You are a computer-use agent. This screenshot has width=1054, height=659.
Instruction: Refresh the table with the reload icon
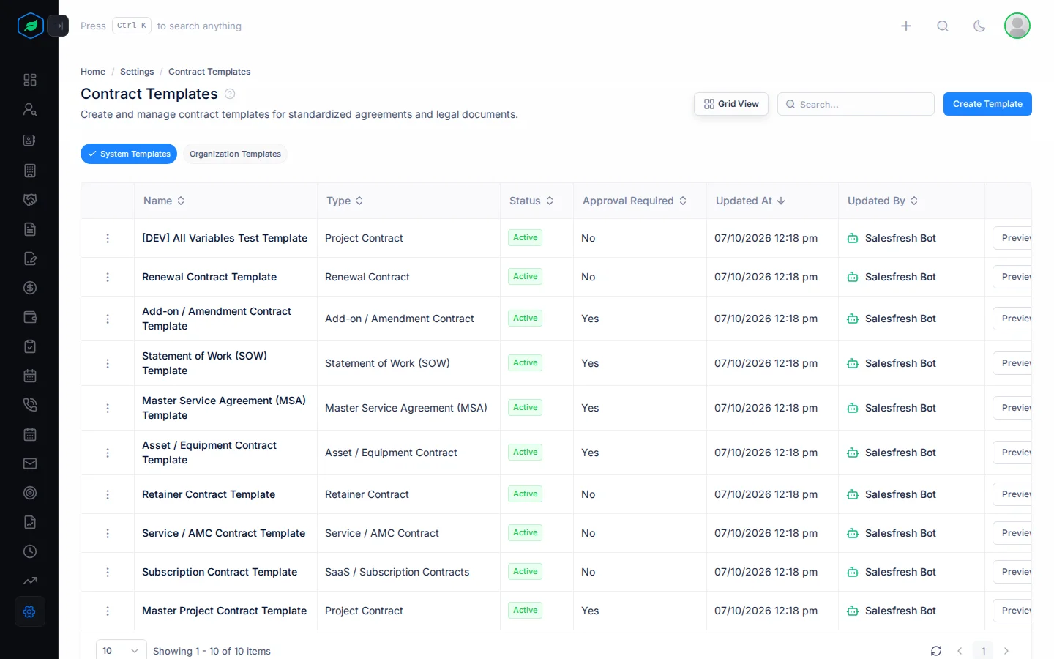(936, 651)
